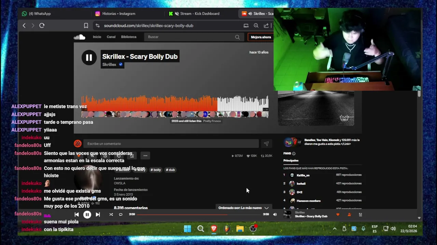Open fan kwhaii profile
This screenshot has height=245, width=437.
(x=301, y=183)
